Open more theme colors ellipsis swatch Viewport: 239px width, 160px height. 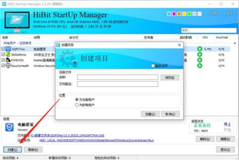(200, 14)
